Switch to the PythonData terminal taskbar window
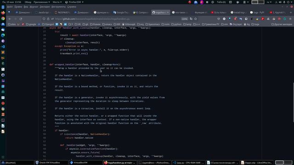The width and height of the screenshot is (294, 165). [154, 163]
